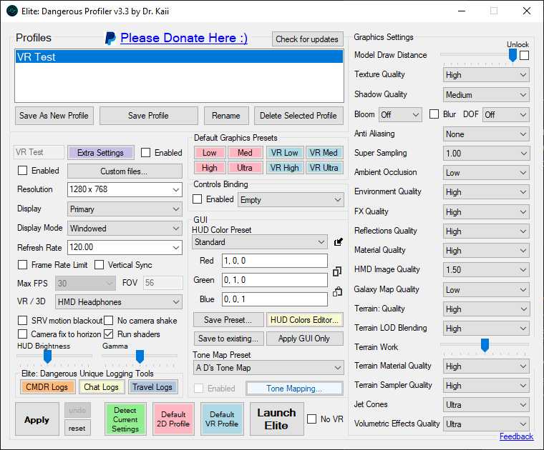The width and height of the screenshot is (544, 450).
Task: Enable Vertical Sync checkbox
Action: pyautogui.click(x=99, y=265)
